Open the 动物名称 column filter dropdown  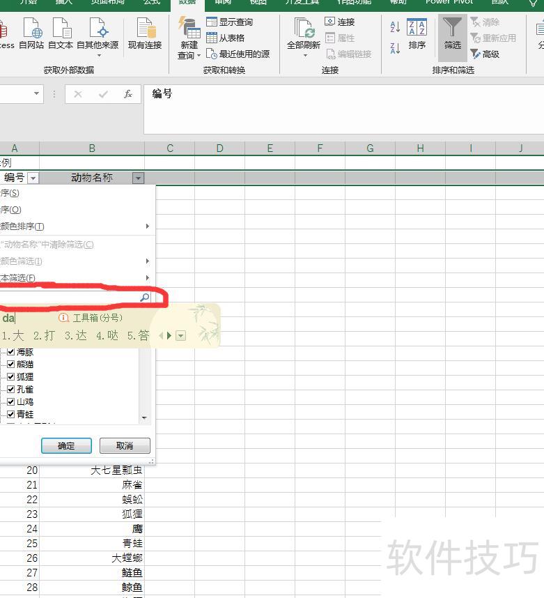click(x=139, y=178)
